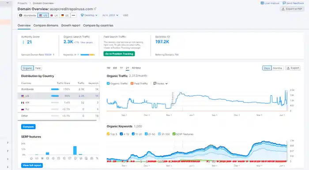This screenshot has height=170, width=309.
Task: Select the All time range
Action: pyautogui.click(x=136, y=68)
